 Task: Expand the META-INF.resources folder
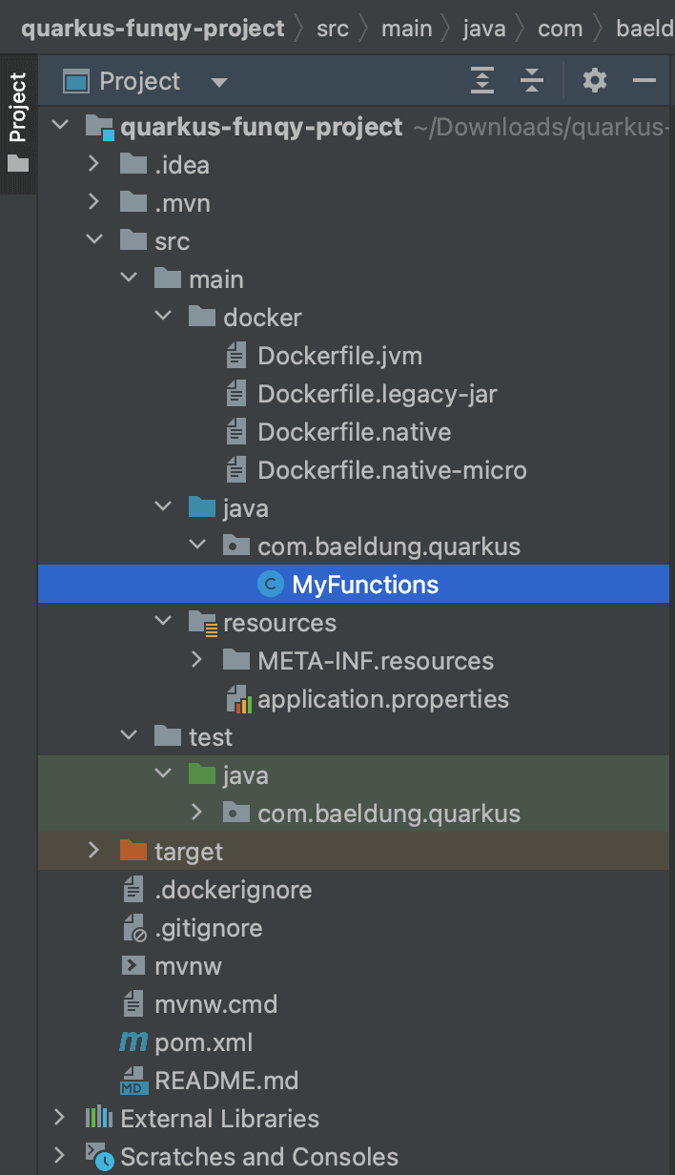point(197,661)
